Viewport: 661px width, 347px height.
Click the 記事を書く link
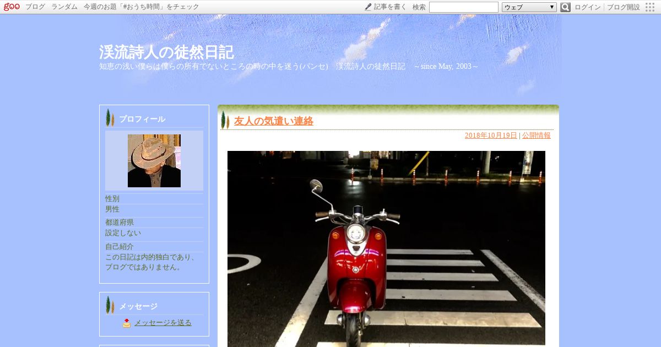(x=390, y=7)
